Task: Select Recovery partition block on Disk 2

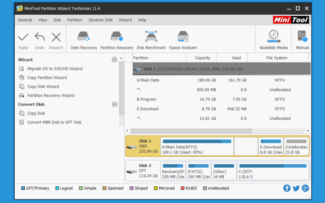Action: coord(173,171)
